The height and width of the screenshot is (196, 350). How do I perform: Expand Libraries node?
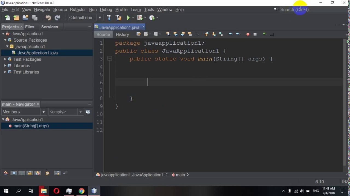pos(5,66)
